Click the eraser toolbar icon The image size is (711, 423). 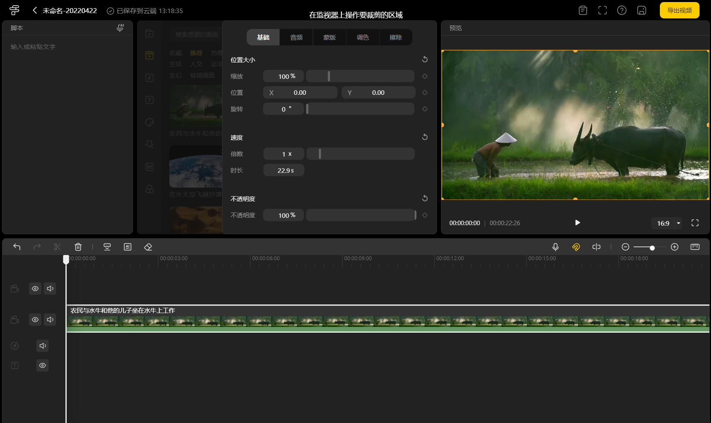148,247
